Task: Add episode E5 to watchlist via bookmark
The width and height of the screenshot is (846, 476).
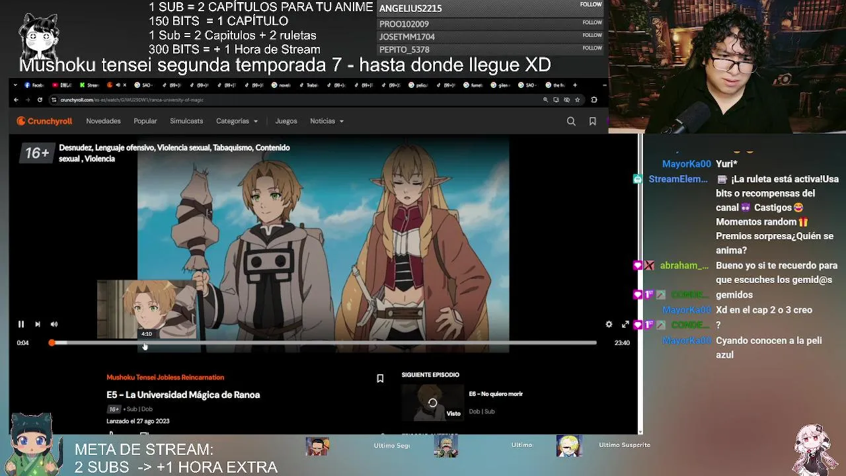Action: [x=380, y=379]
